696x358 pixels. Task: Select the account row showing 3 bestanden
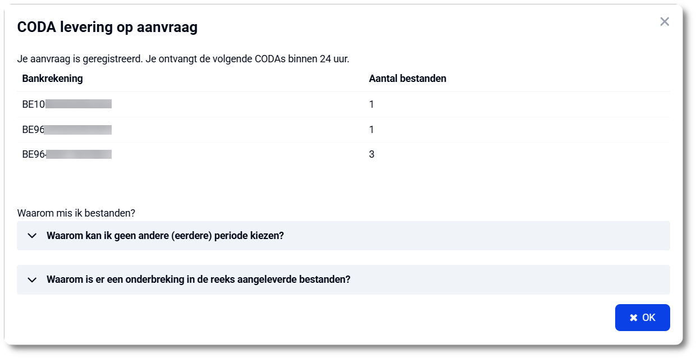(67, 154)
